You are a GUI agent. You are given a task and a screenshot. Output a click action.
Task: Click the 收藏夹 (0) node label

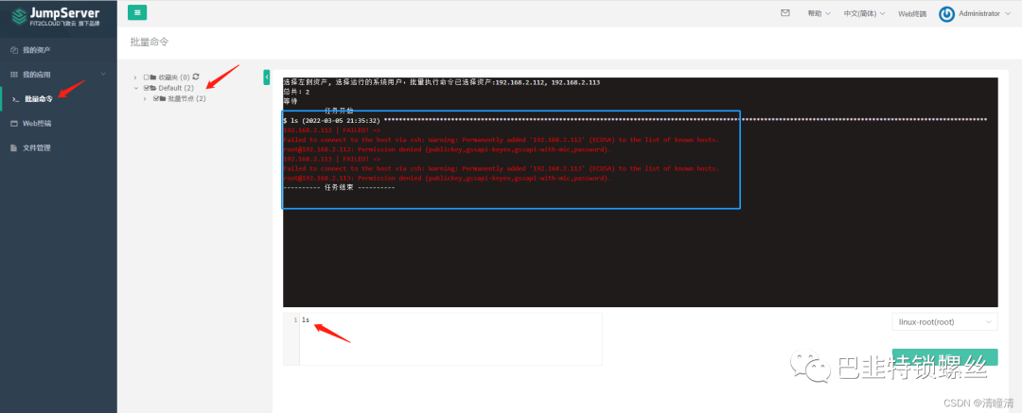click(x=174, y=77)
